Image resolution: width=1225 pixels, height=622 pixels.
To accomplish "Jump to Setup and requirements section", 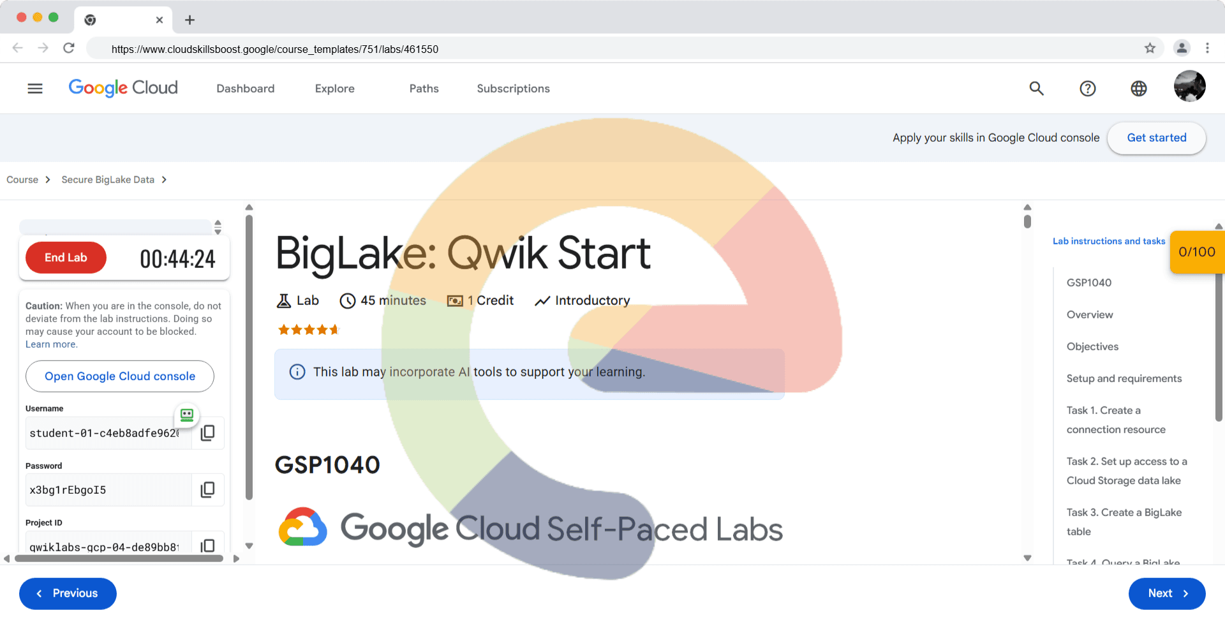I will [1124, 378].
